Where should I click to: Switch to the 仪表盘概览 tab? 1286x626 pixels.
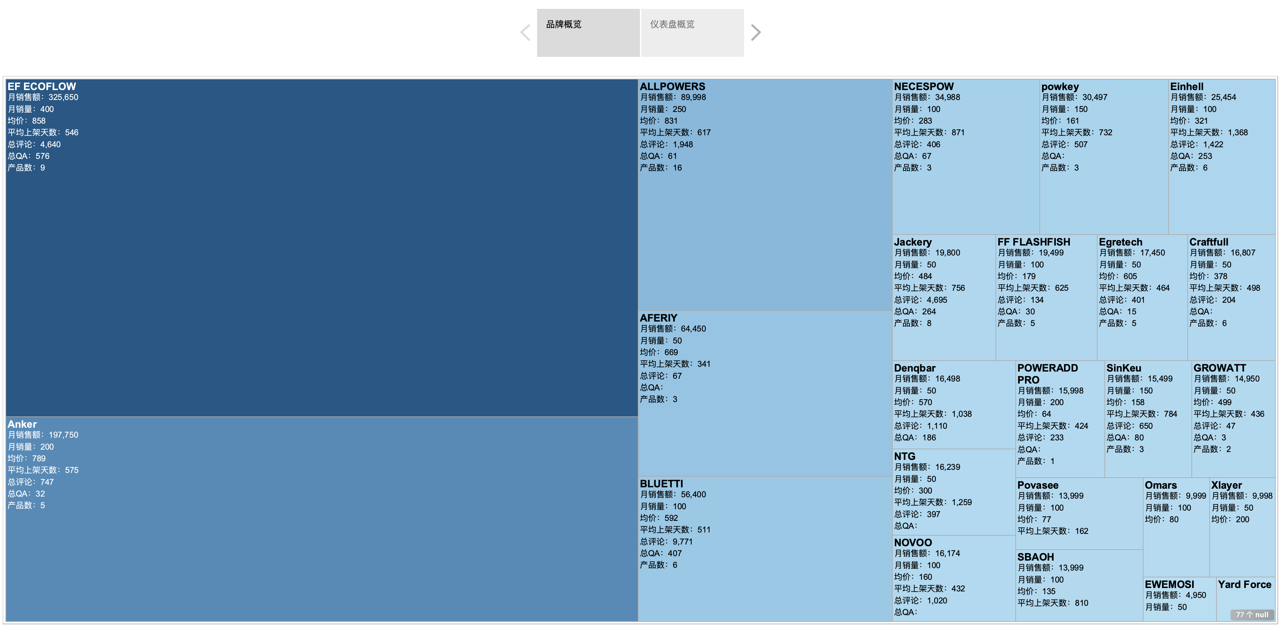pyautogui.click(x=692, y=33)
